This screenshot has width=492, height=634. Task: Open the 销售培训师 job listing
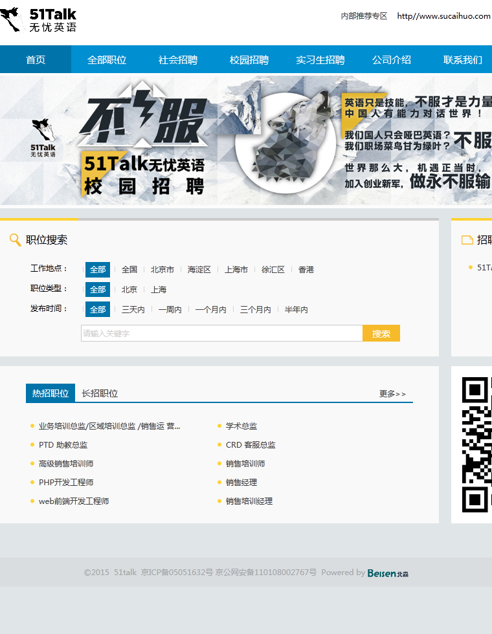245,463
